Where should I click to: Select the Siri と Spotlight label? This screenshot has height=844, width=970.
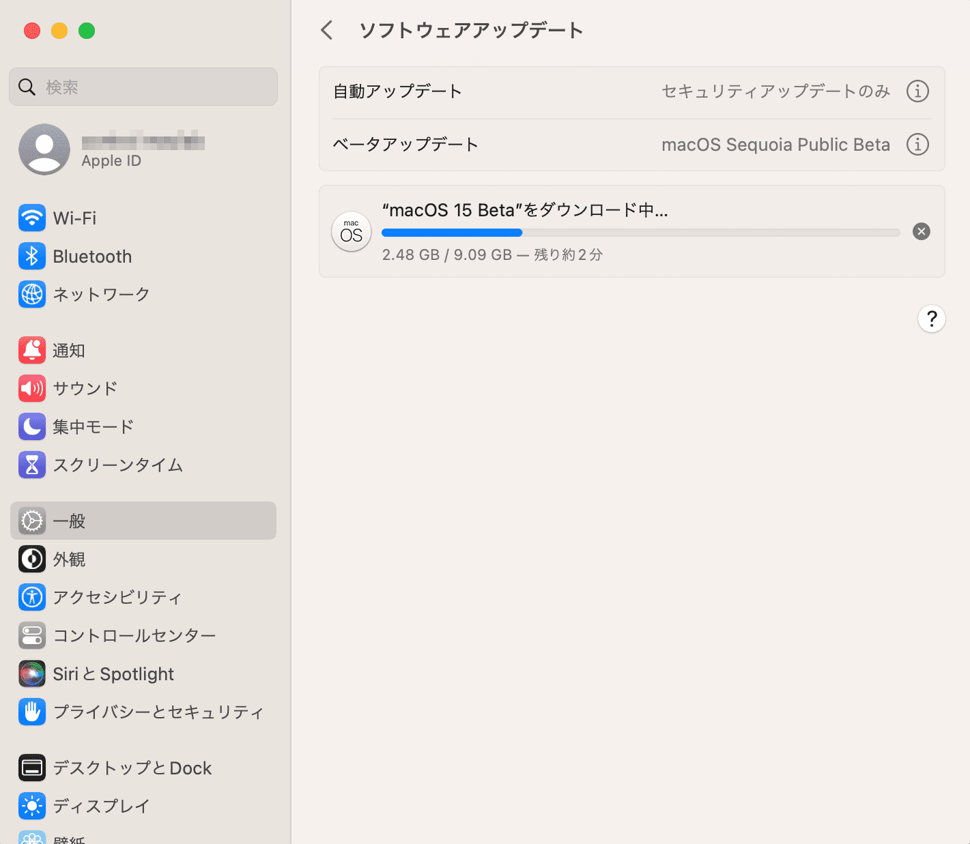click(113, 673)
